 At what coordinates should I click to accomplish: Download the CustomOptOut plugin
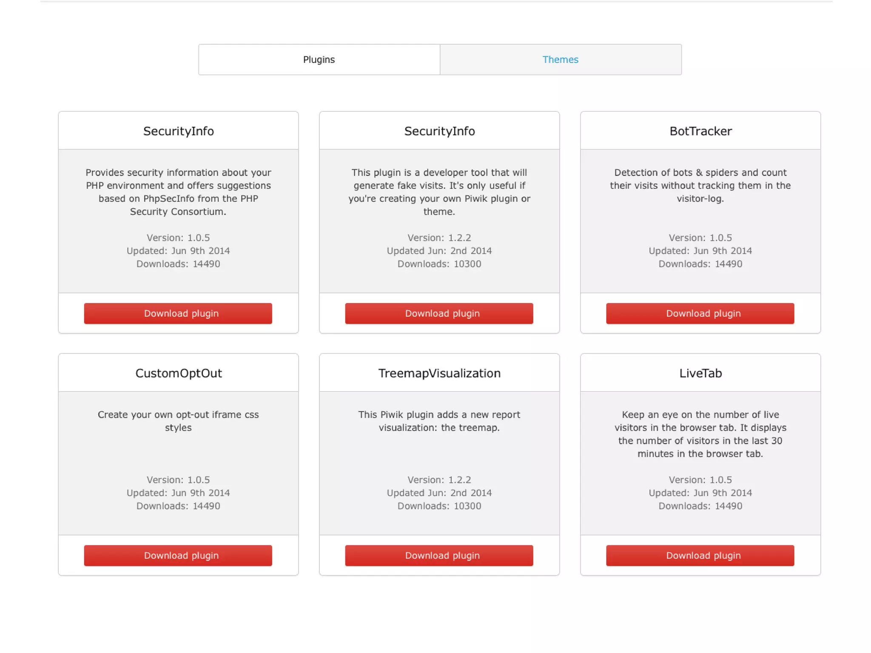point(178,555)
